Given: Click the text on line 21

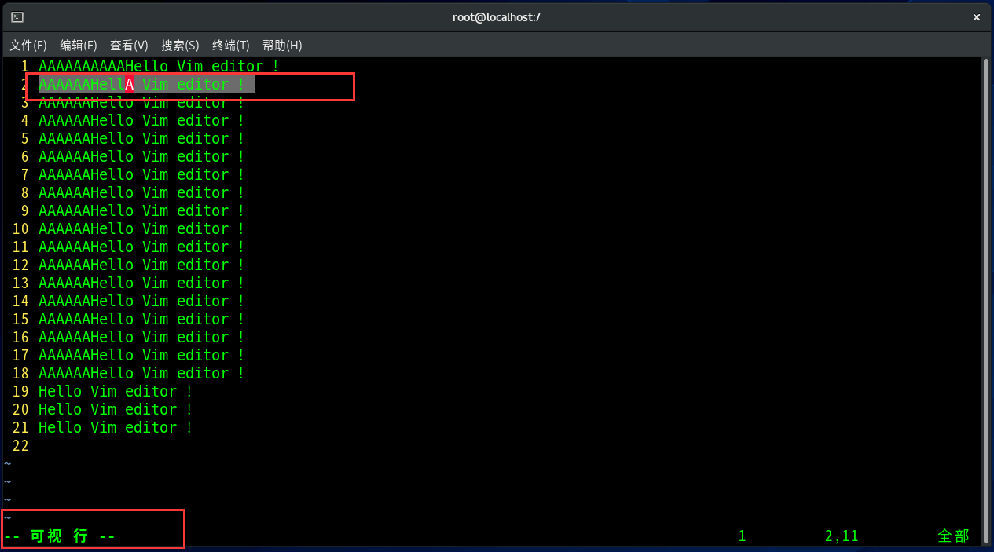Looking at the screenshot, I should (x=116, y=427).
